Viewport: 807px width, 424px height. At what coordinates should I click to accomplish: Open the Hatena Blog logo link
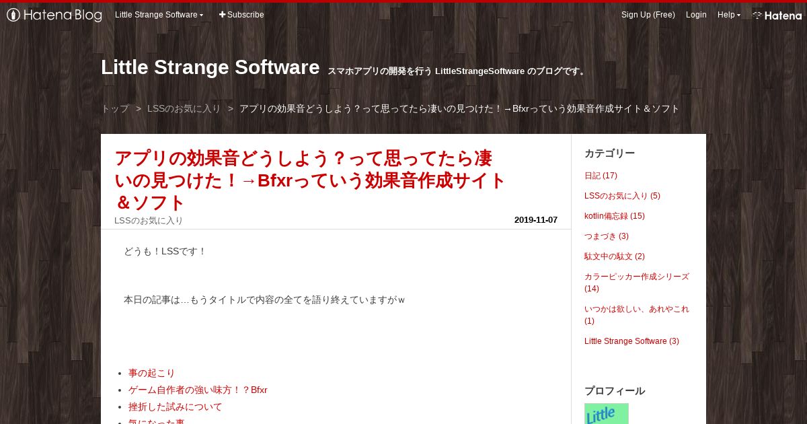point(54,15)
